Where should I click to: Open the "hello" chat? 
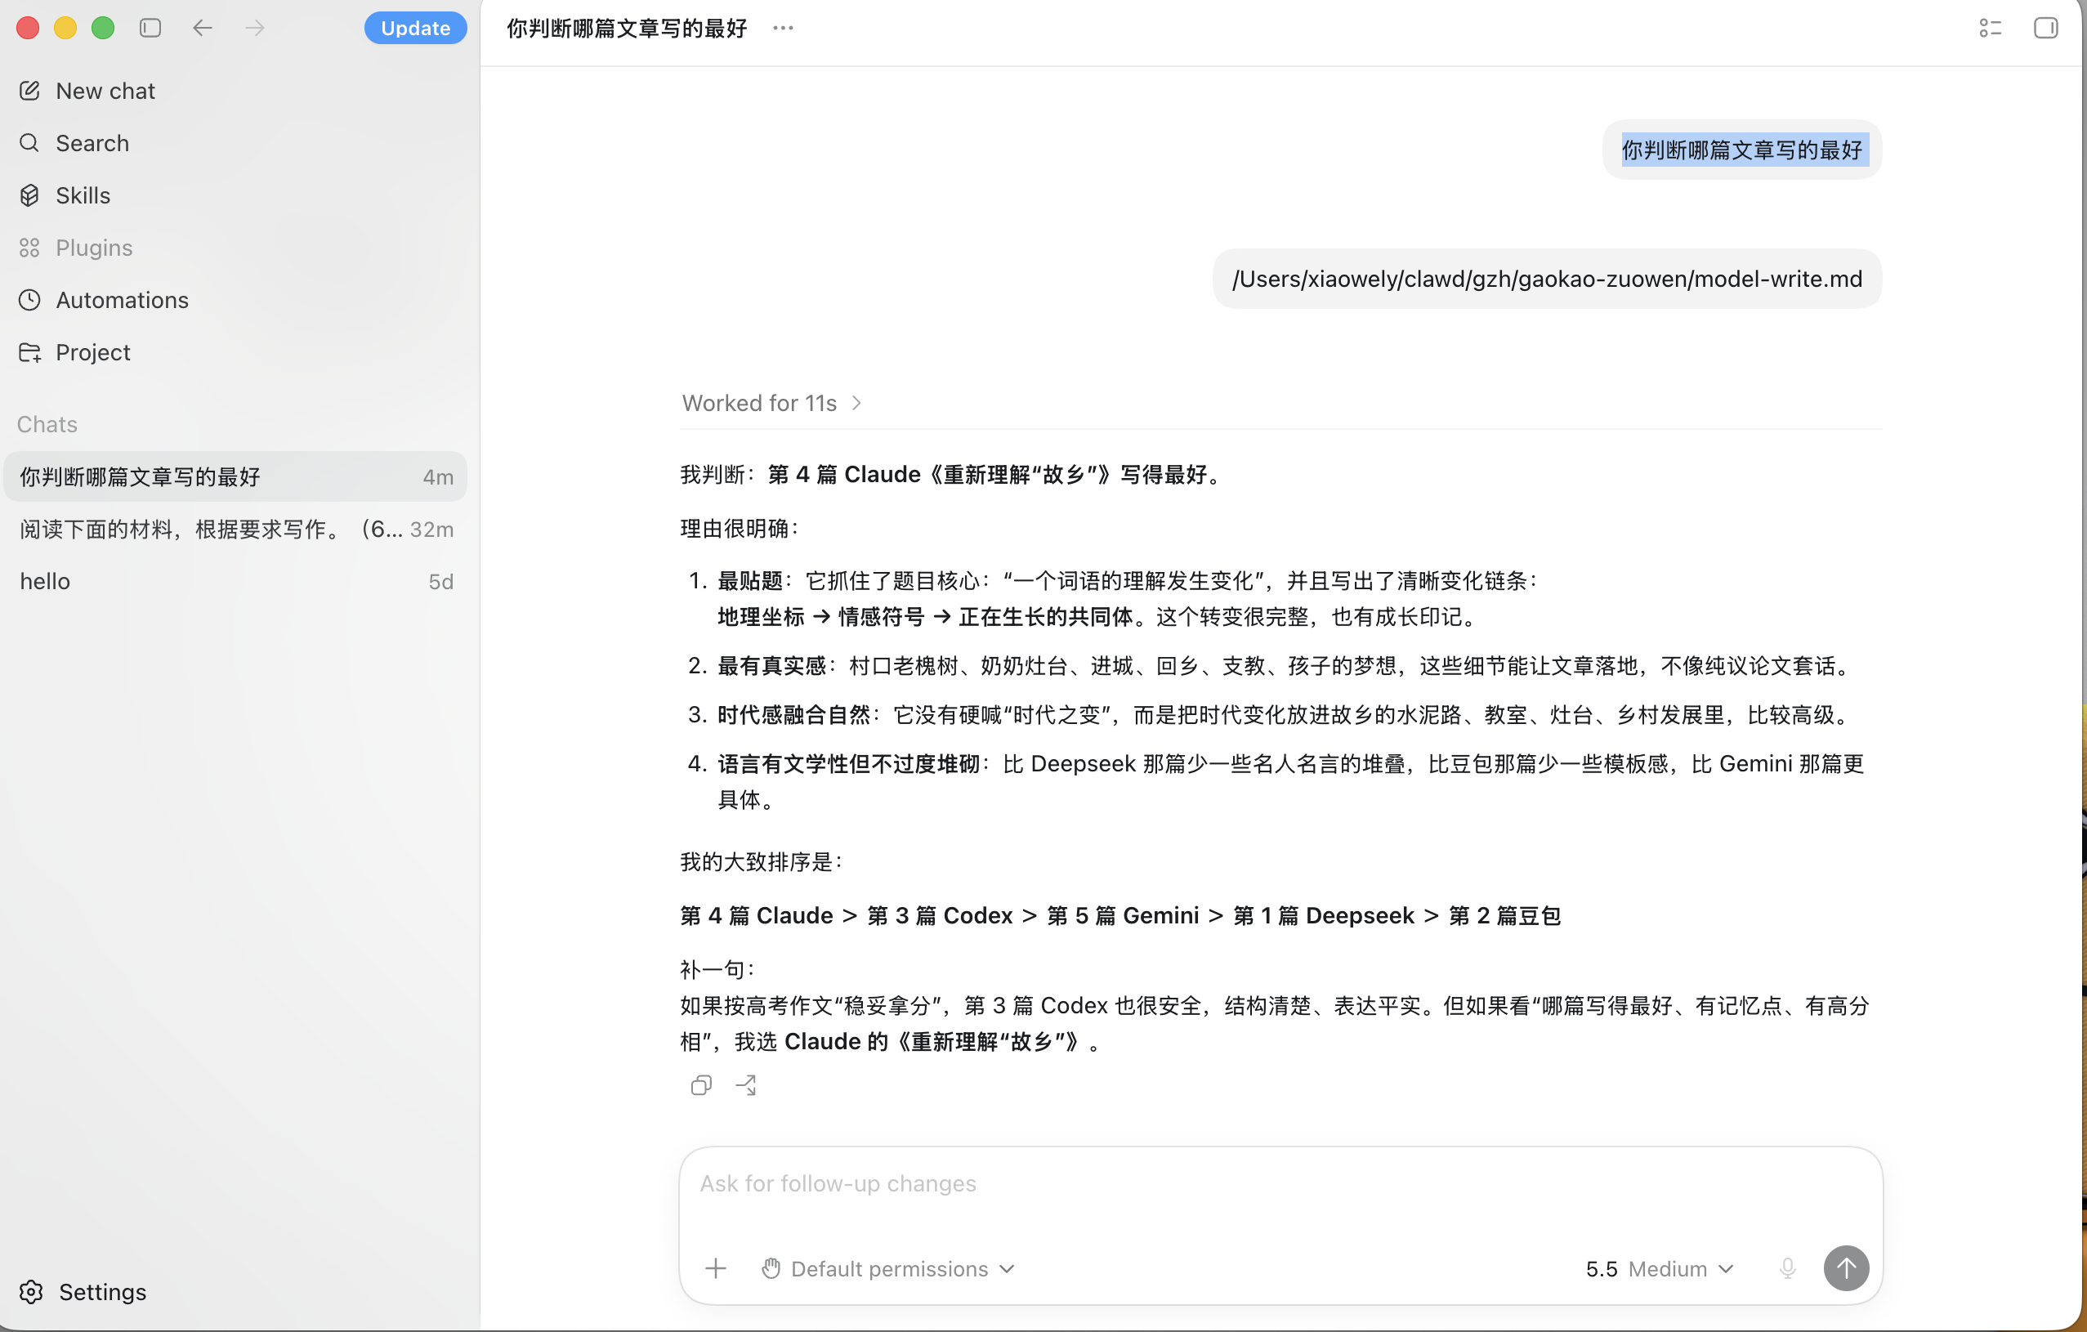(235, 581)
